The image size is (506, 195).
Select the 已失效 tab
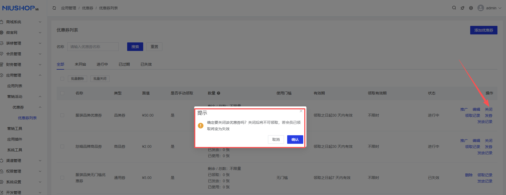pyautogui.click(x=146, y=64)
